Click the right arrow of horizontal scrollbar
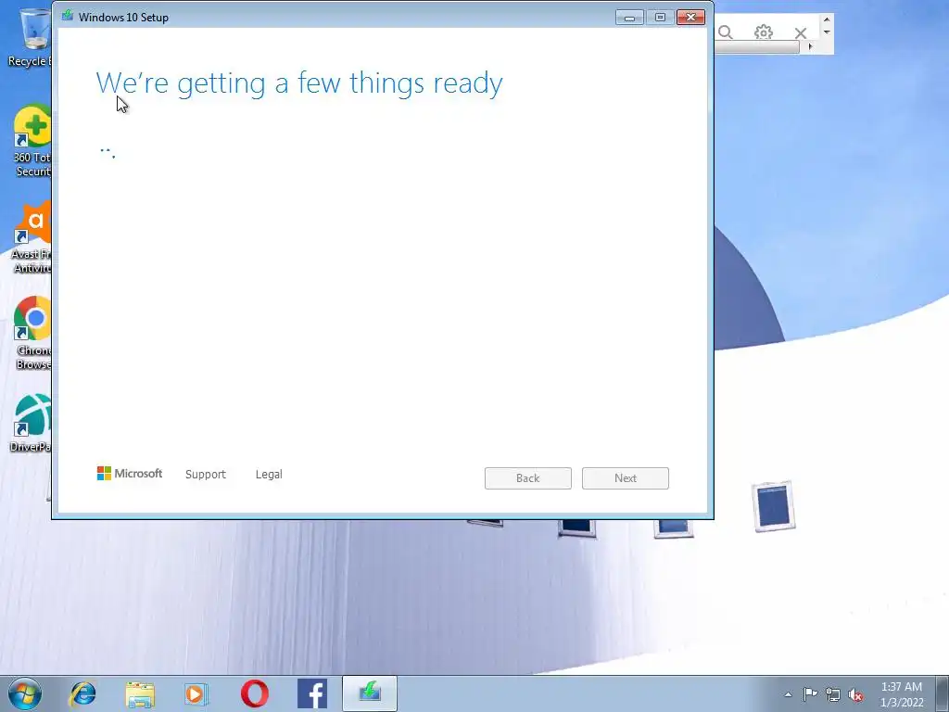Screen dimensions: 949x712 tap(810, 46)
